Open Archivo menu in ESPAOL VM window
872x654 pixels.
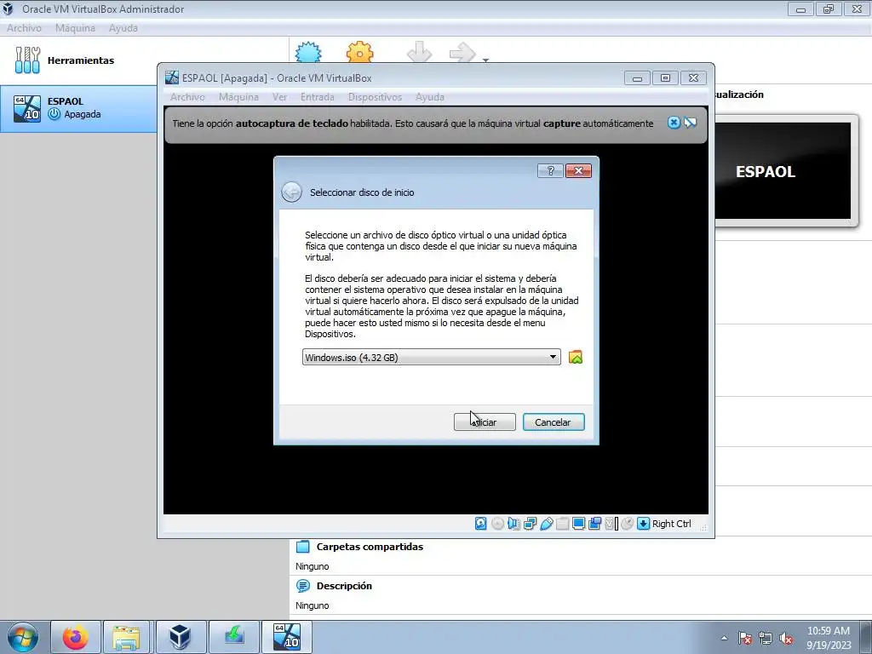(187, 97)
